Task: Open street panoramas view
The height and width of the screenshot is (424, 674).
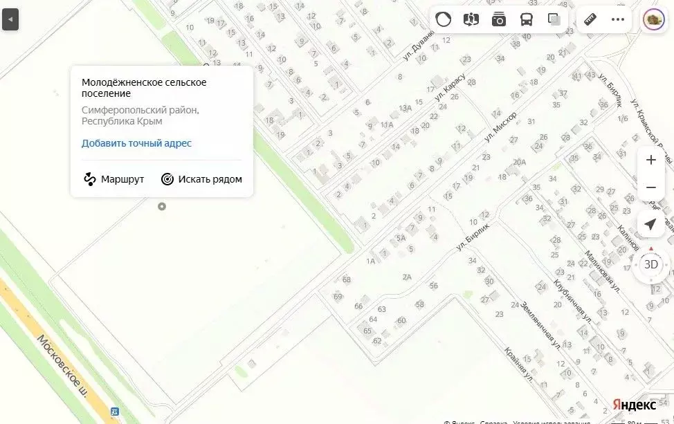Action: pos(471,19)
